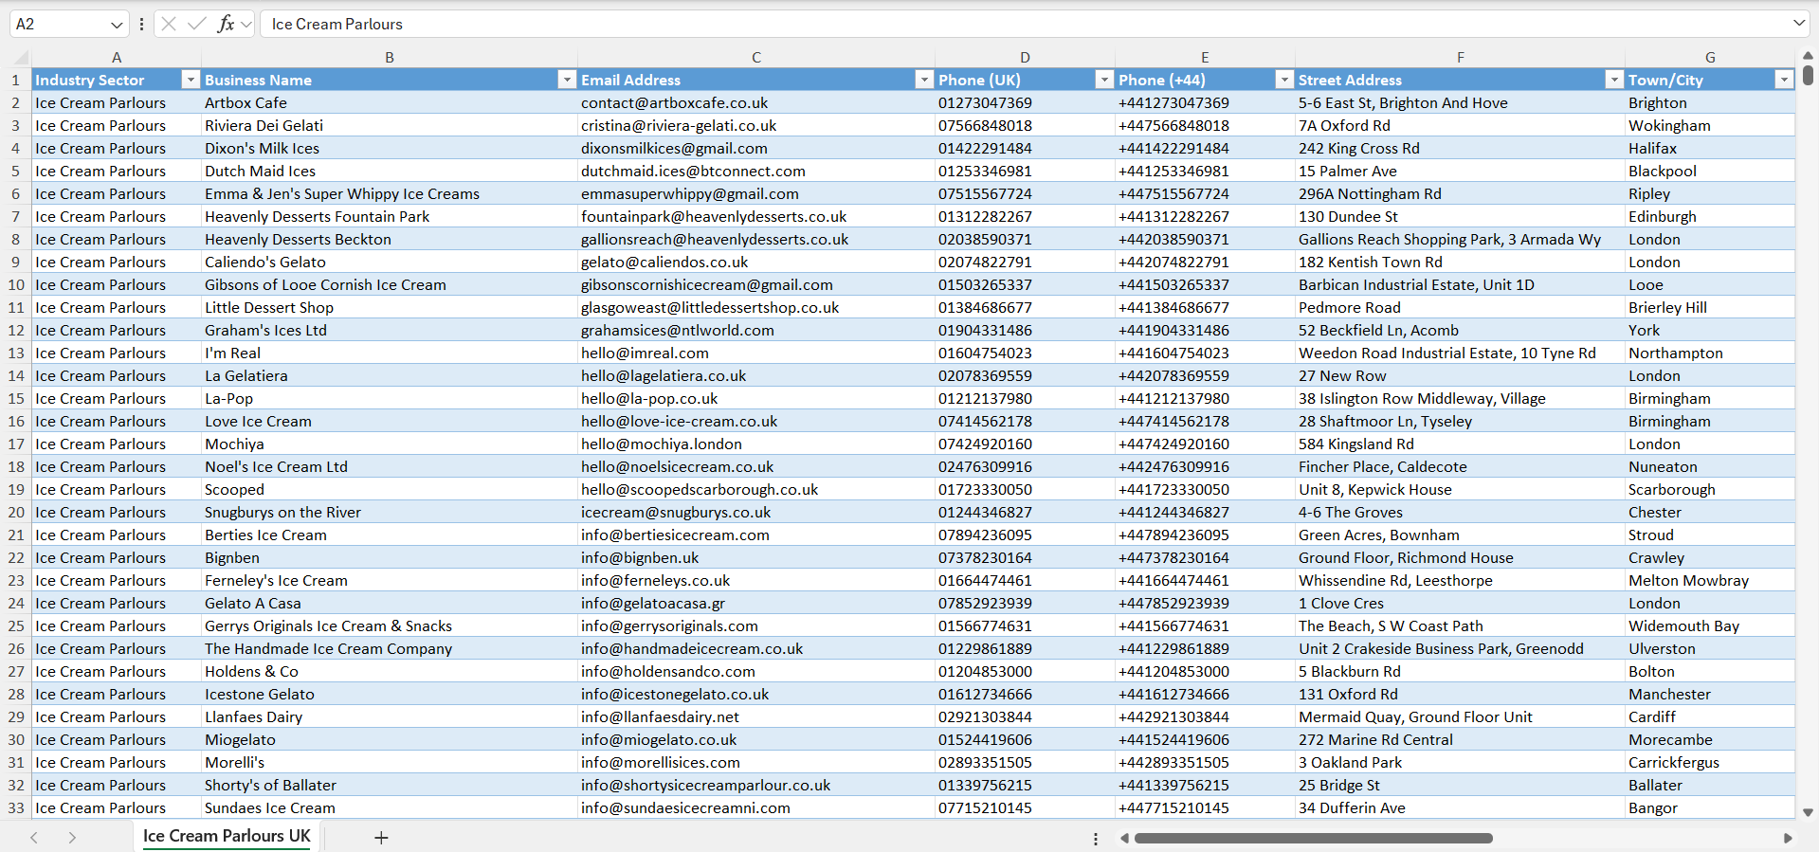Screen dimensions: 1819x852
Task: Click the horizontal scrollbar thumb
Action: tap(1314, 839)
